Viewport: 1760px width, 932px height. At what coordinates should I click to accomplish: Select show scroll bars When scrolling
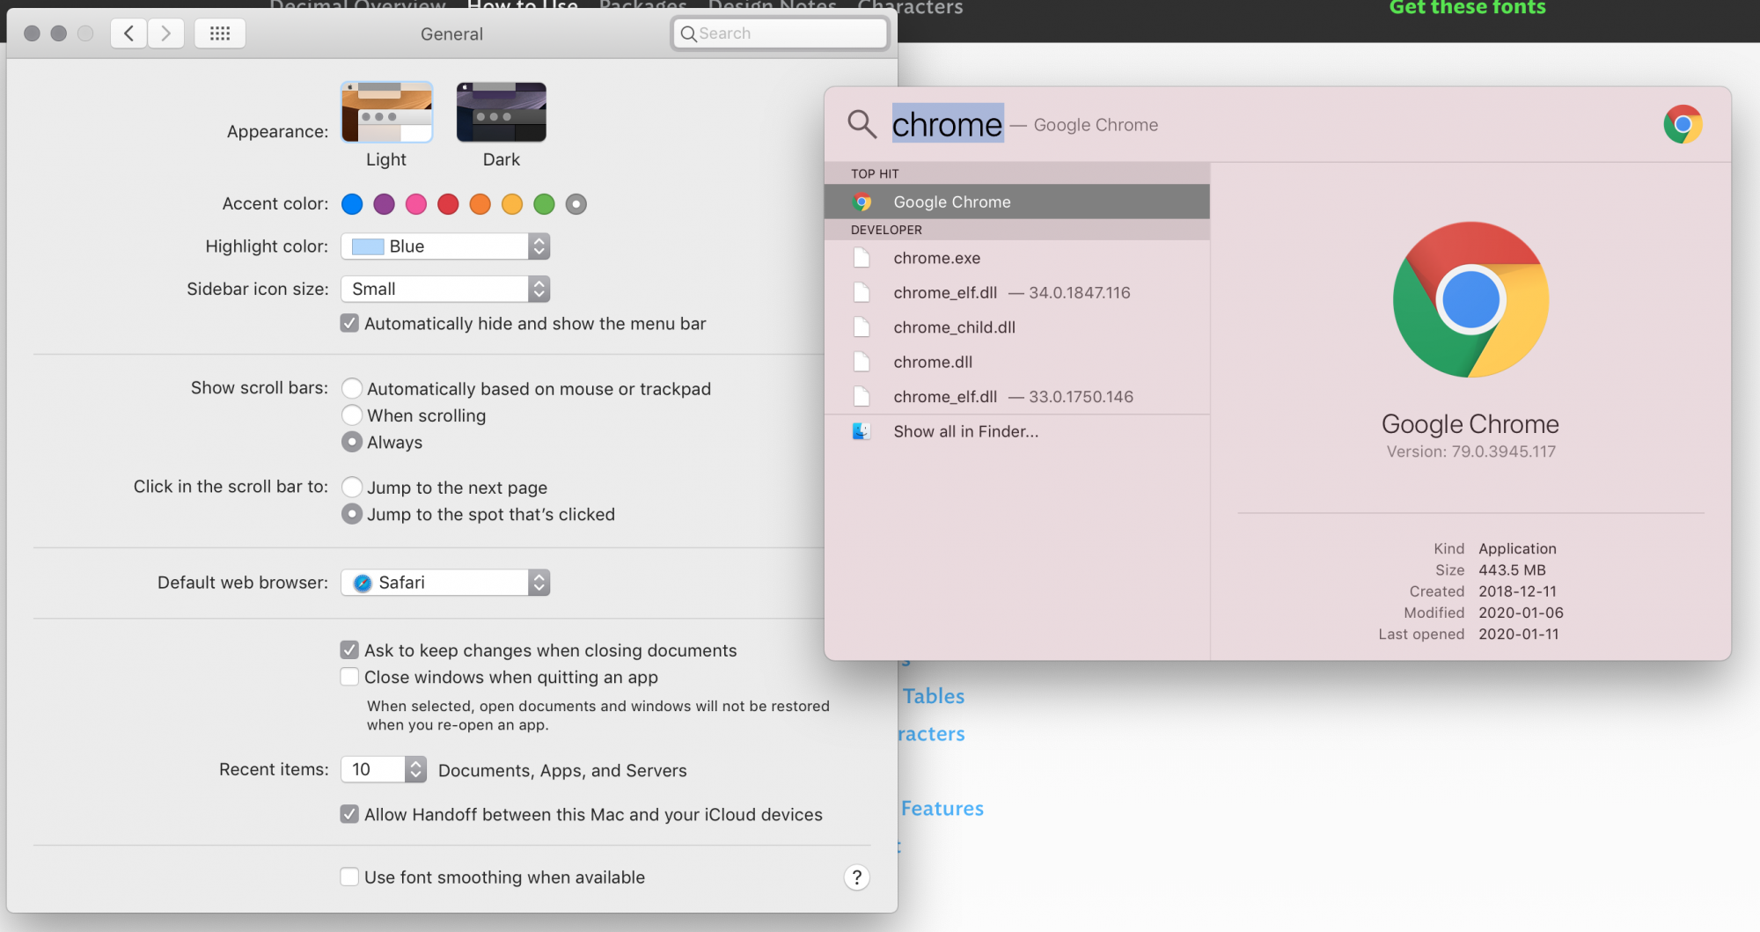352,415
